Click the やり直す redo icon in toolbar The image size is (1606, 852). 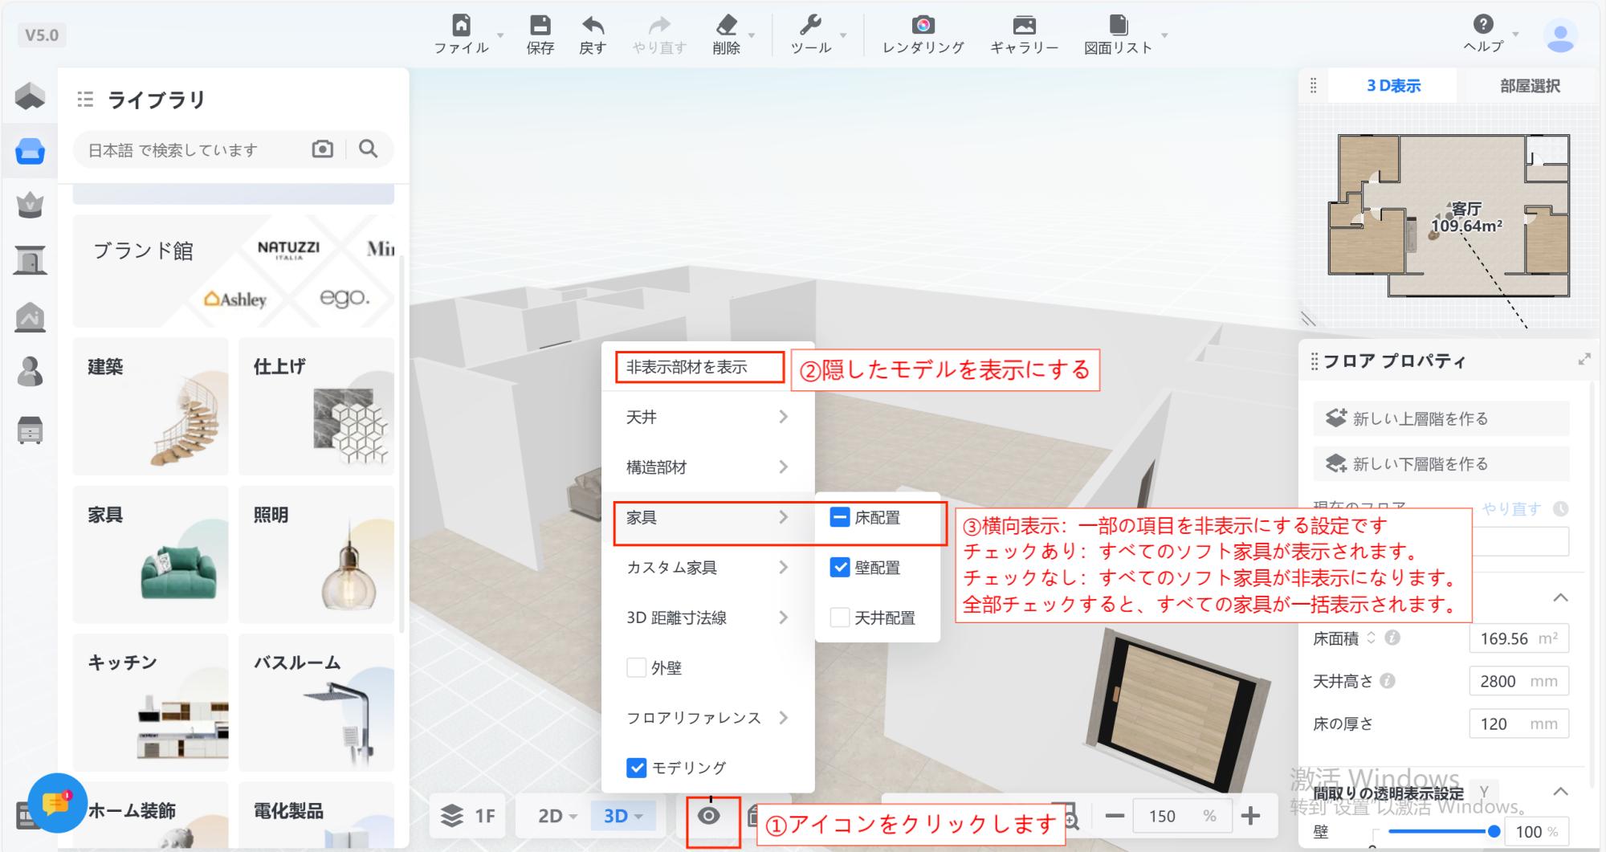coord(659,25)
